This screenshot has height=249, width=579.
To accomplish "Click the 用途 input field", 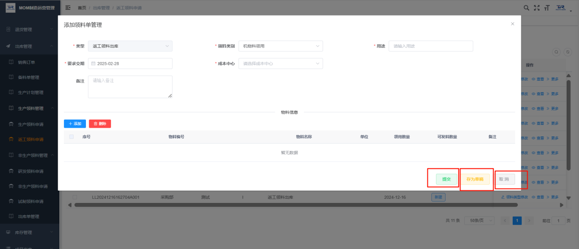I will 430,46.
